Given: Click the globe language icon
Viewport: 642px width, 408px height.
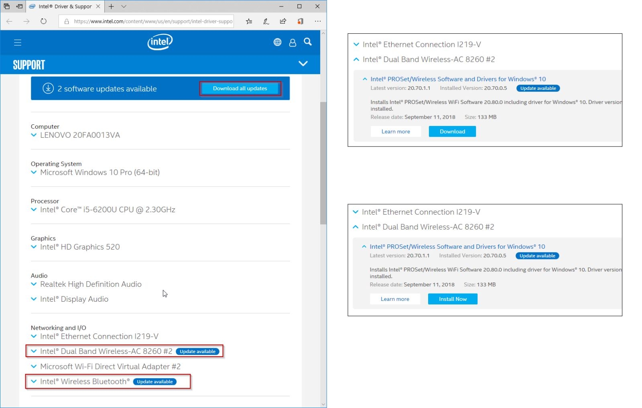Looking at the screenshot, I should pos(277,42).
